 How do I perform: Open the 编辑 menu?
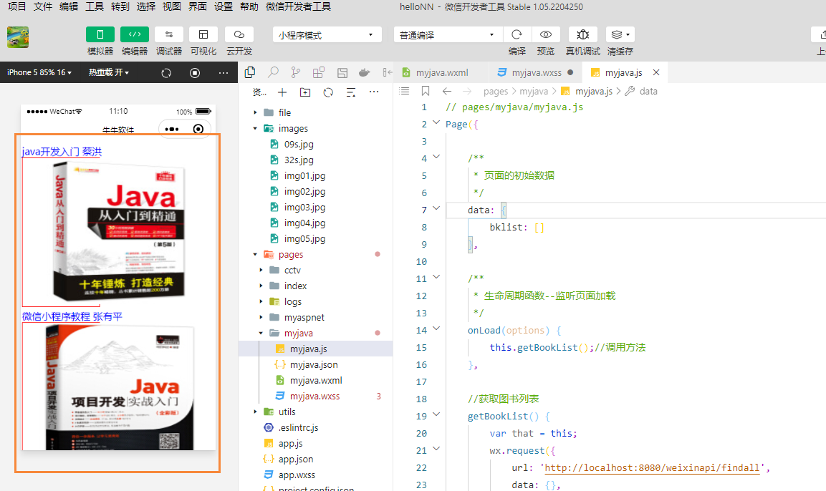tap(69, 6)
